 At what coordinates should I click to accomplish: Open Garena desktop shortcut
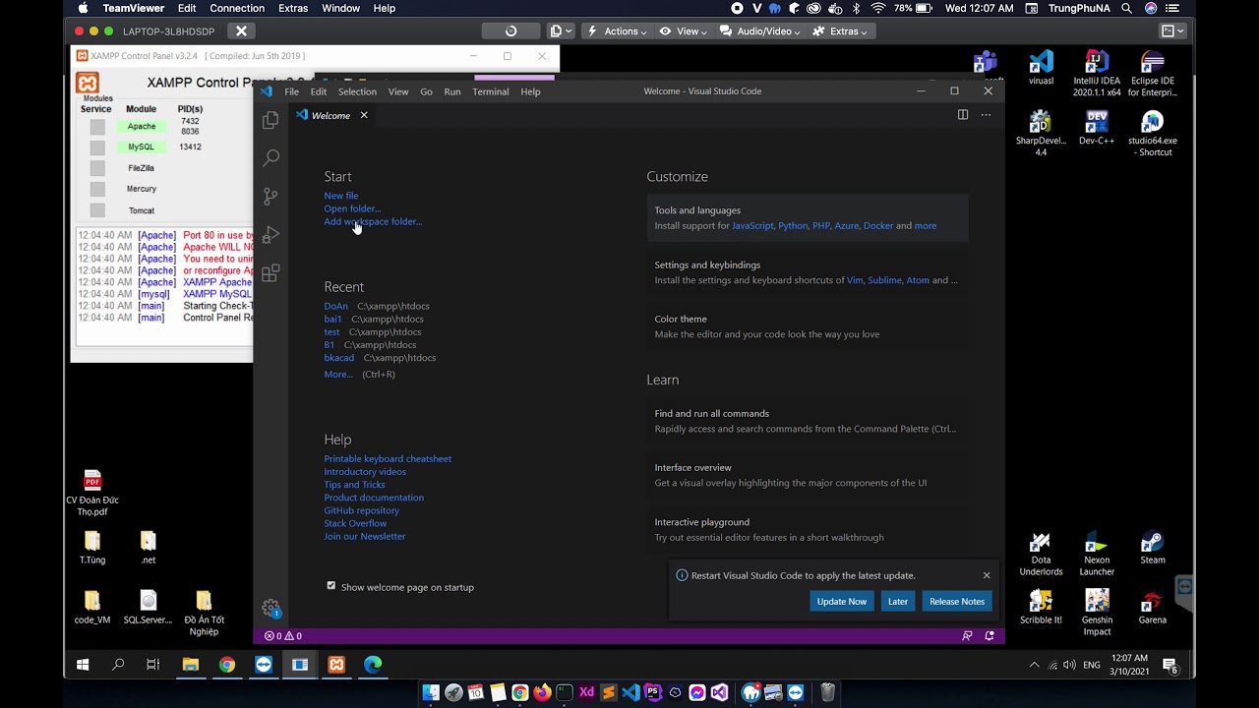1152,608
